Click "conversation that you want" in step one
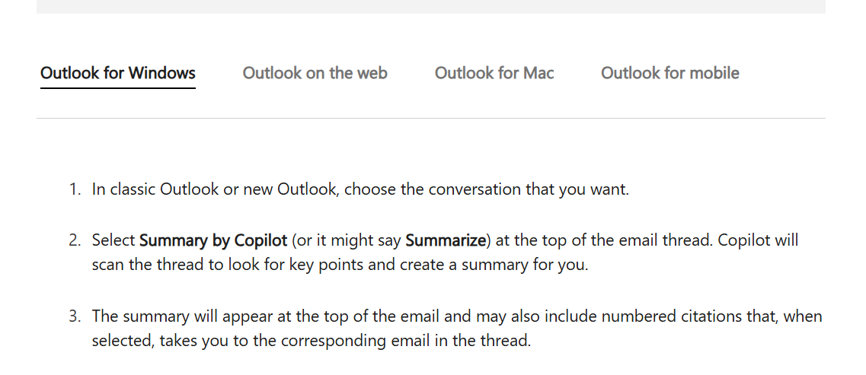The height and width of the screenshot is (375, 866). click(x=529, y=189)
